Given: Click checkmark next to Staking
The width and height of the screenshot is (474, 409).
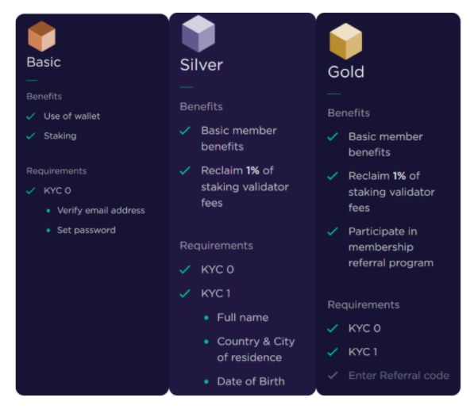Looking at the screenshot, I should 30,136.
